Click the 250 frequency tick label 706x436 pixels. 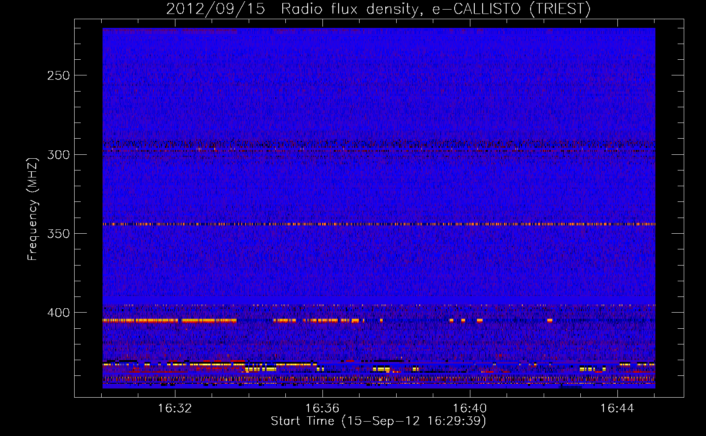pyautogui.click(x=58, y=75)
